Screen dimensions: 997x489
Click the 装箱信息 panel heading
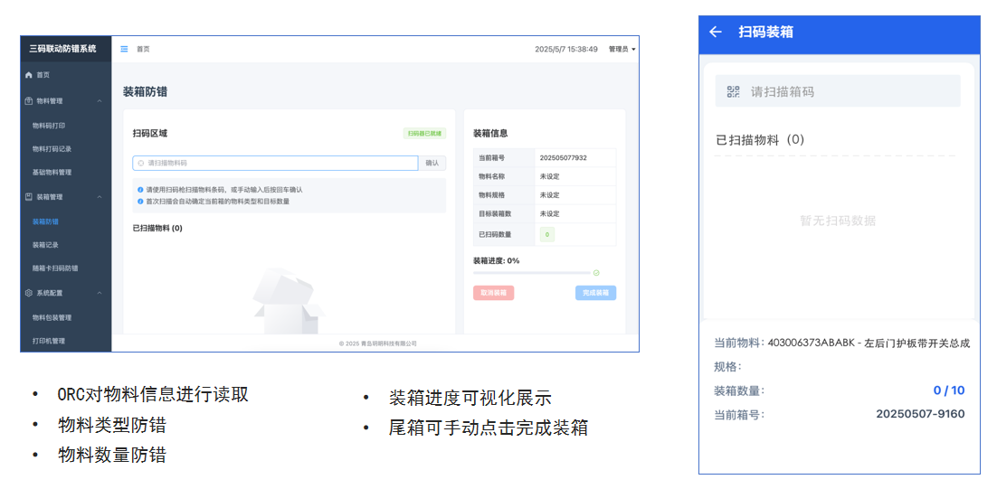(491, 134)
